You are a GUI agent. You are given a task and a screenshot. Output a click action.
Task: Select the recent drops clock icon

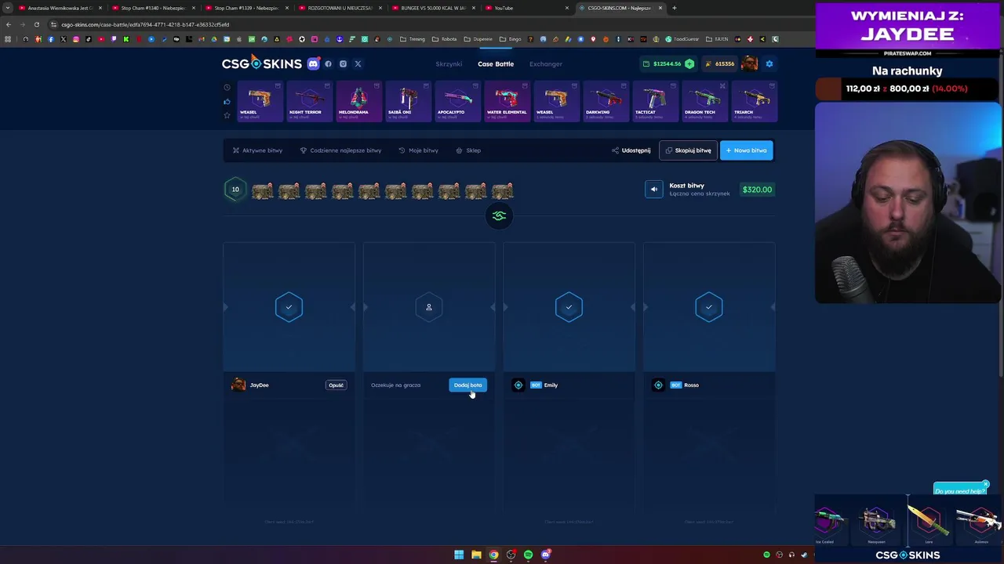[x=227, y=88]
